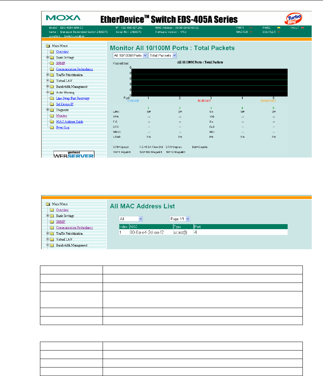Open the Event Log link
This screenshot has width=323, height=376.
coord(63,127)
